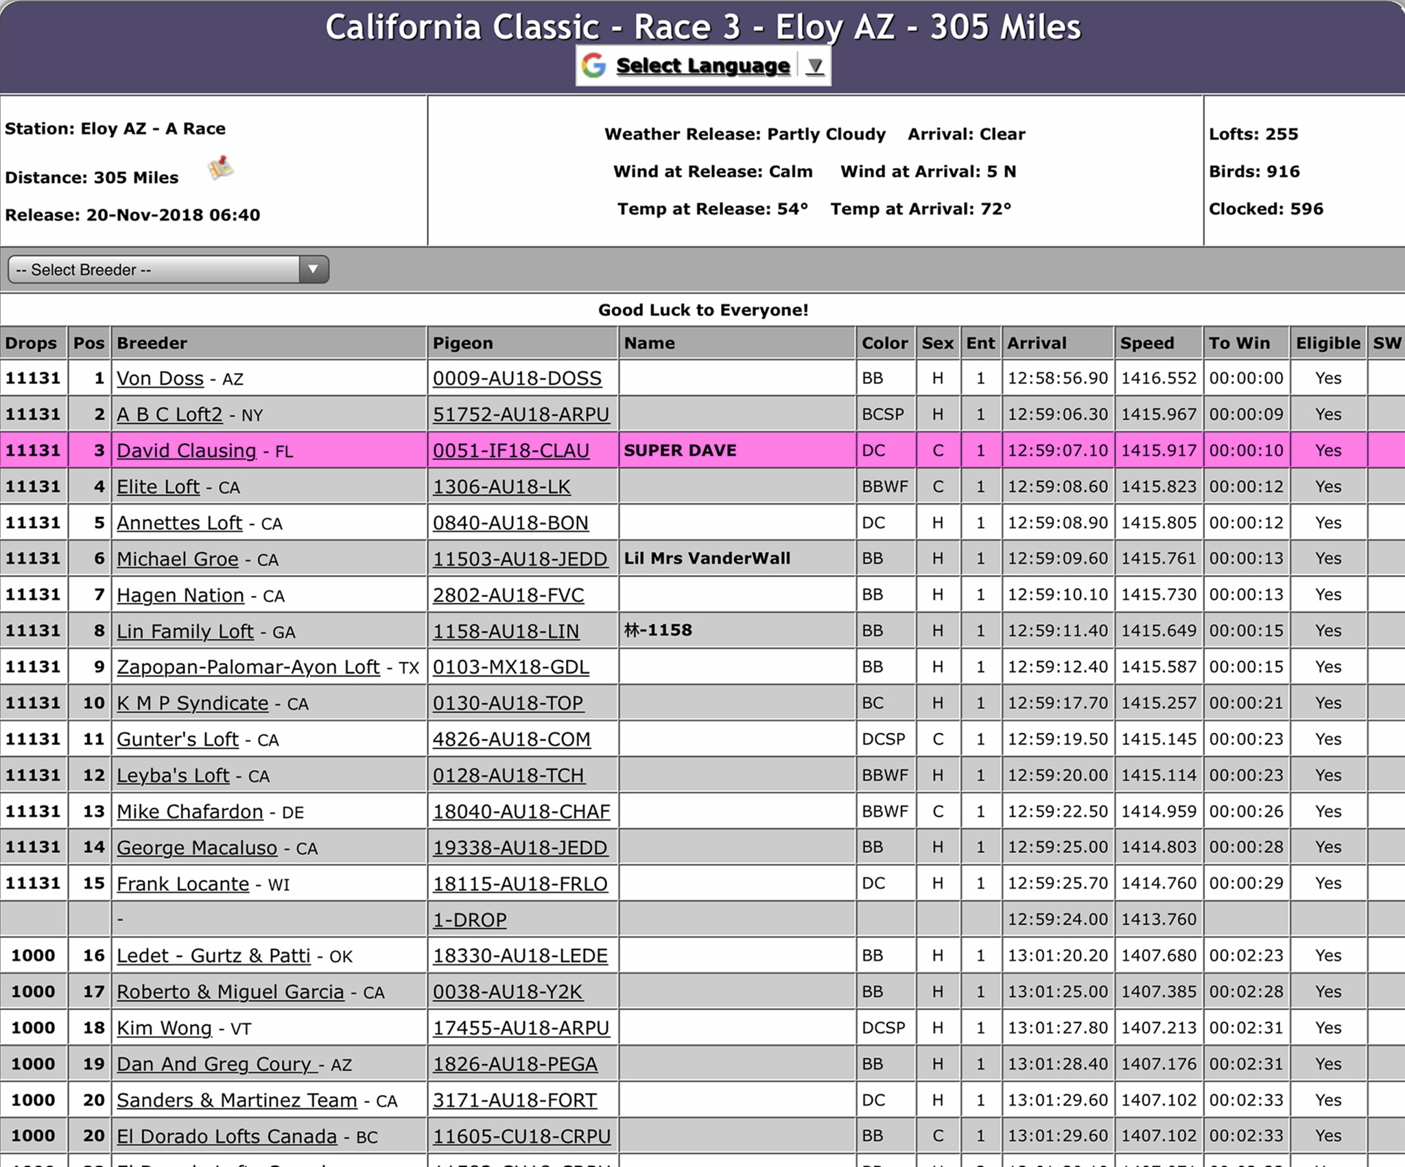Click Kim Wong breeder link

point(164,1028)
